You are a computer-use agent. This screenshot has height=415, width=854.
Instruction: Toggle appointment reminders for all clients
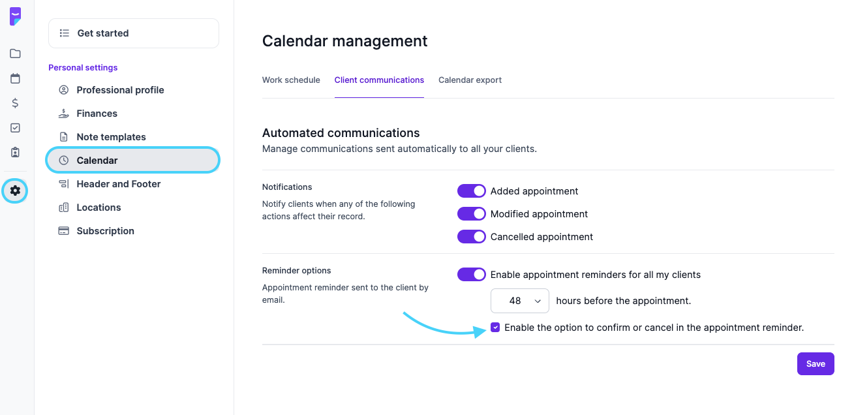pyautogui.click(x=471, y=275)
